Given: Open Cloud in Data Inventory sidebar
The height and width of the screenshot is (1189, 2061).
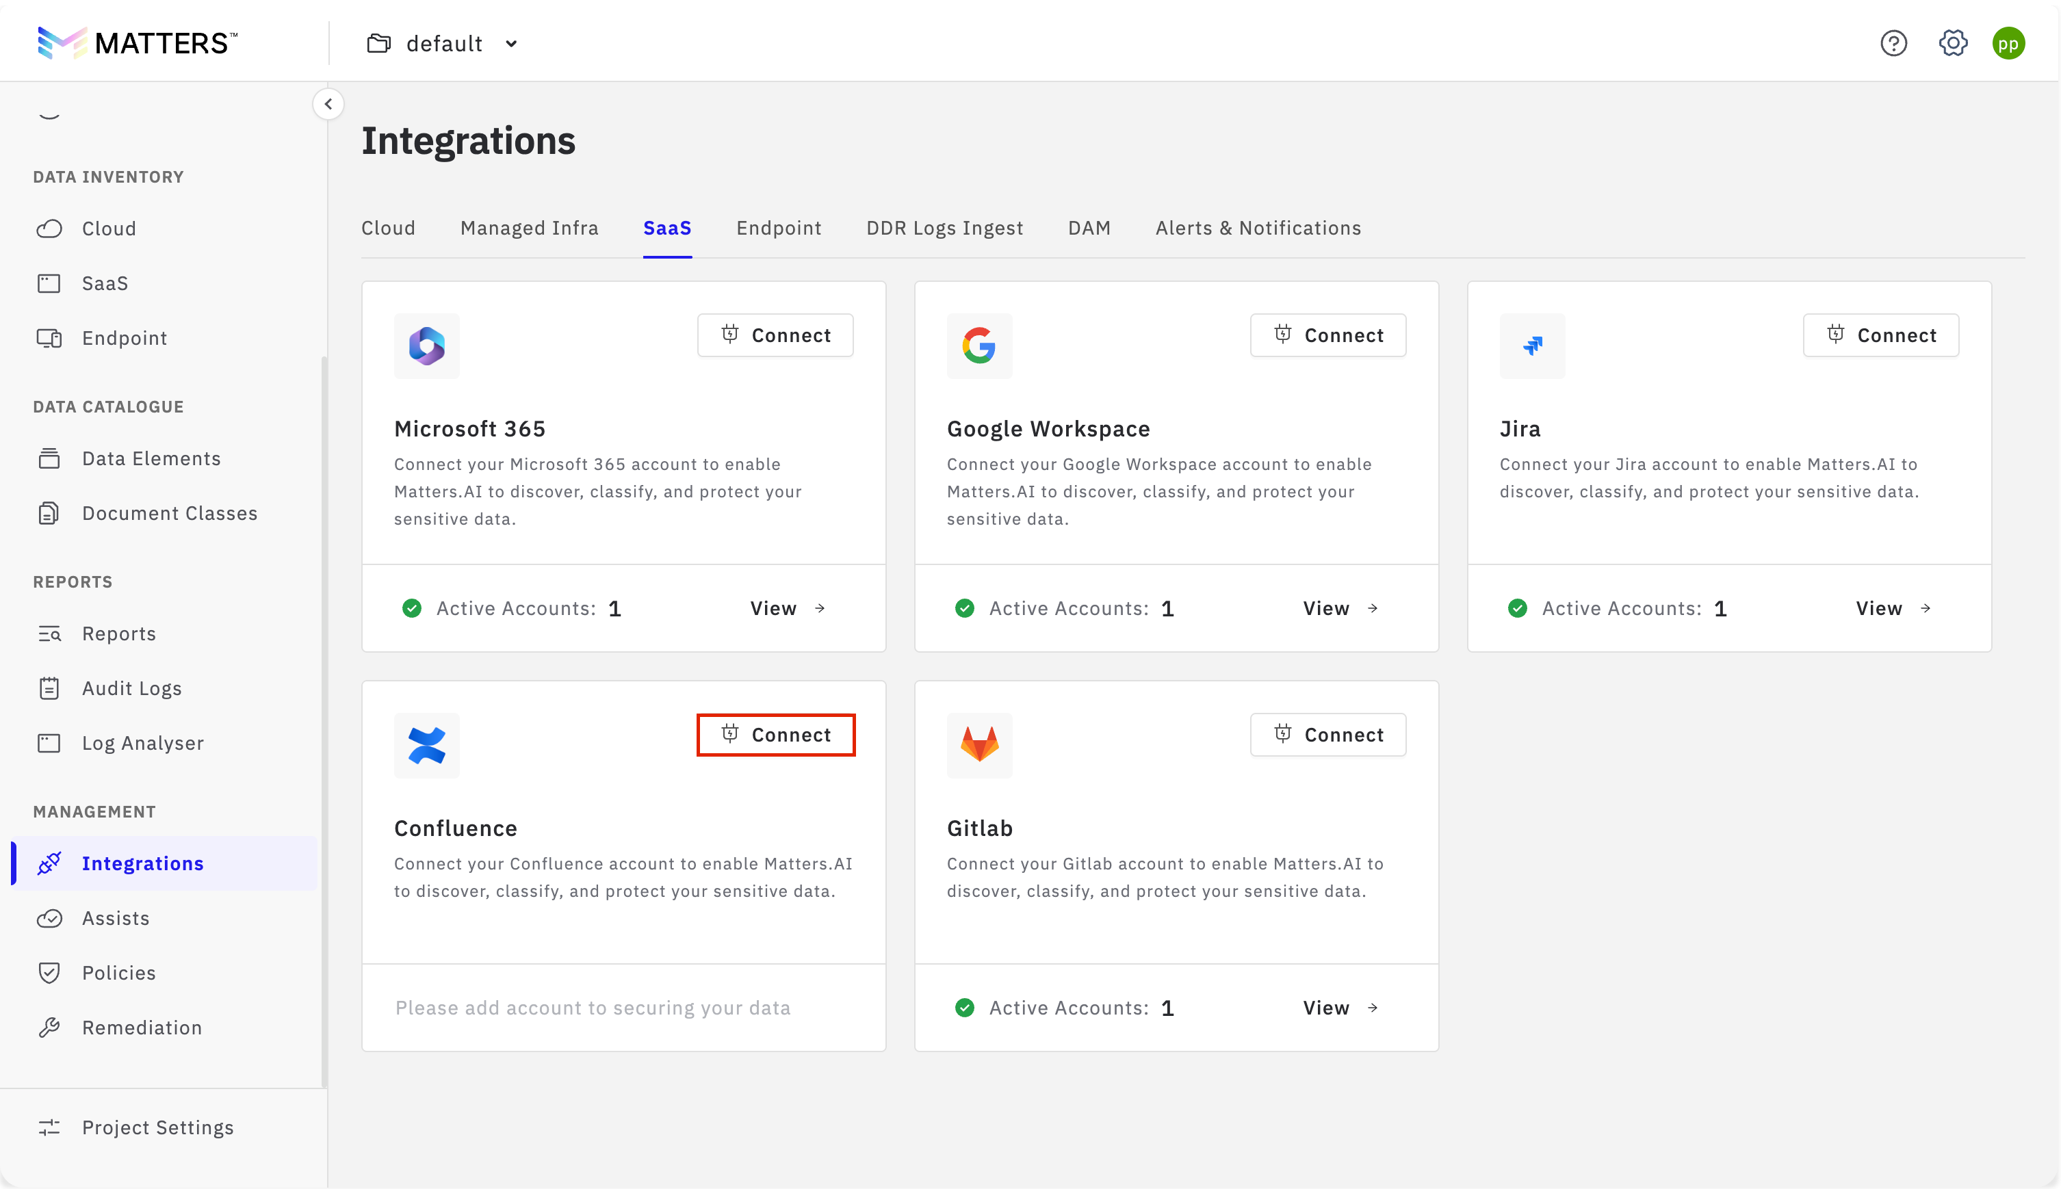Looking at the screenshot, I should click(109, 228).
